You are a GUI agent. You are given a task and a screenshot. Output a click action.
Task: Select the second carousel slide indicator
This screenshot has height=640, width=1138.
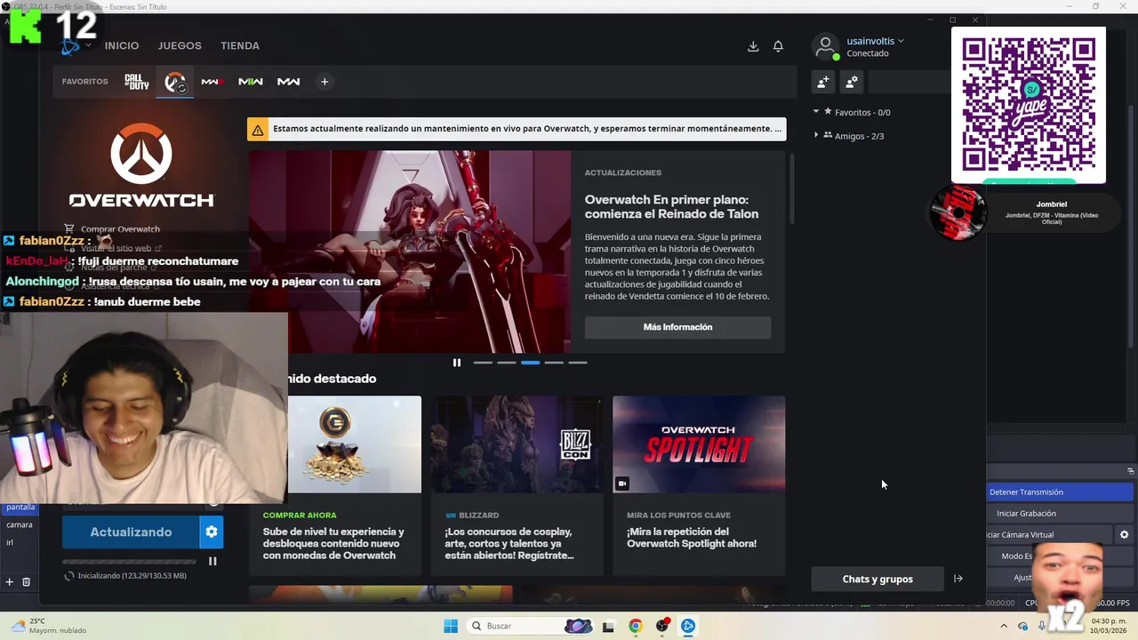507,363
